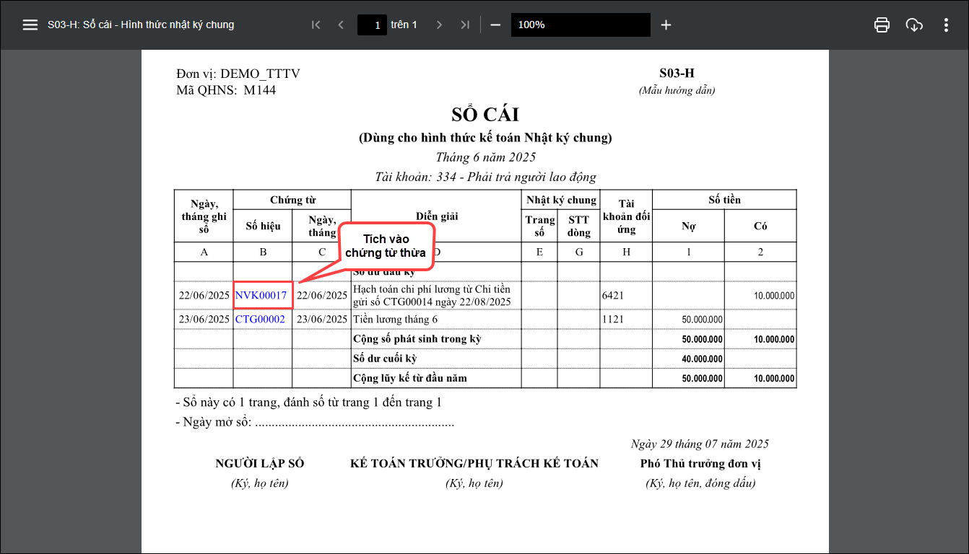Click the 'Chứng từ' header

point(292,200)
